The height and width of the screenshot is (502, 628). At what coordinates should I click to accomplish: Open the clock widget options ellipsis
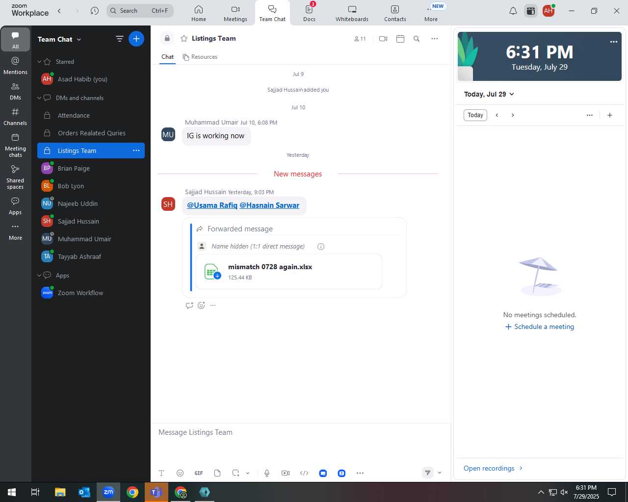click(614, 42)
